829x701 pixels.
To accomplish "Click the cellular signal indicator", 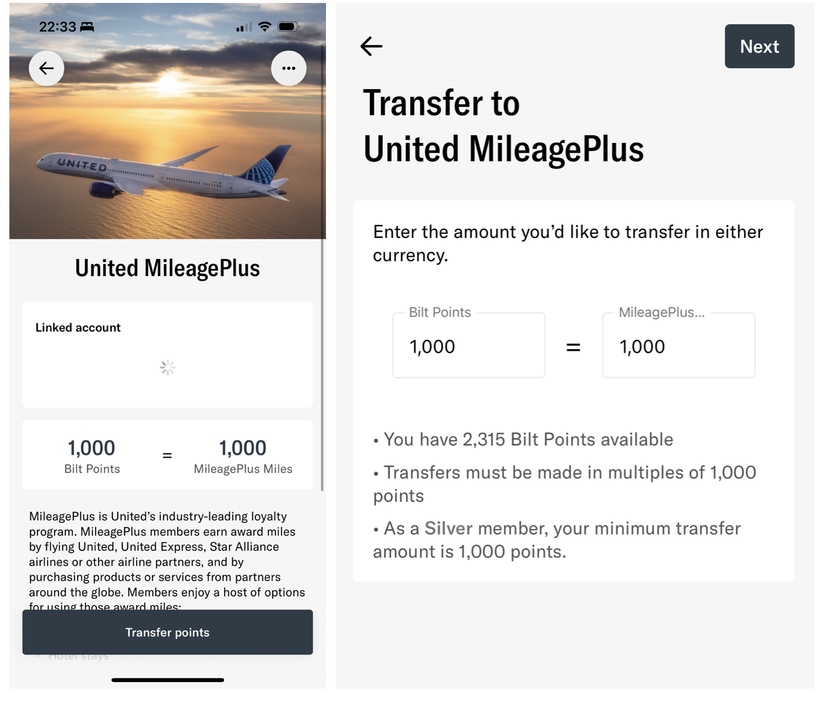I will point(244,26).
